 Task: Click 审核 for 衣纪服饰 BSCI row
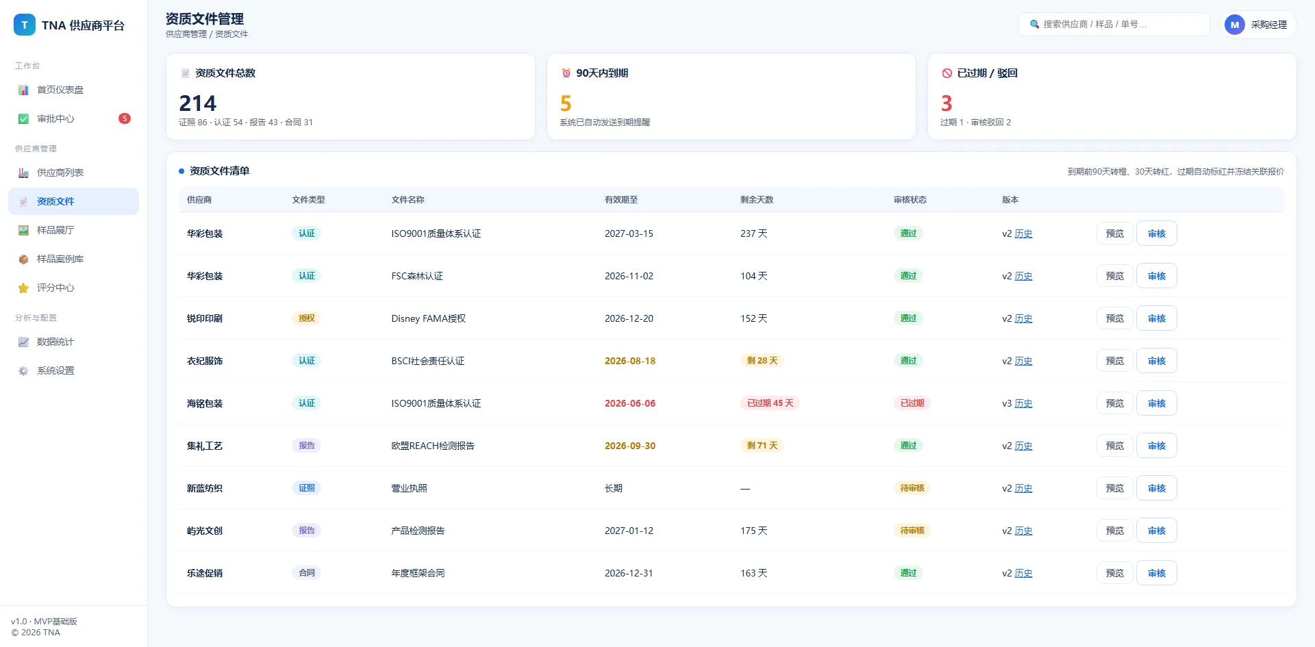click(x=1156, y=361)
